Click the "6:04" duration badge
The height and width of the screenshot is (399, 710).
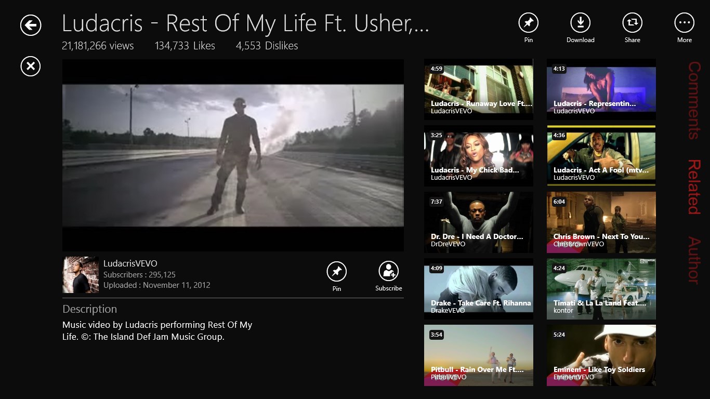[x=559, y=202]
